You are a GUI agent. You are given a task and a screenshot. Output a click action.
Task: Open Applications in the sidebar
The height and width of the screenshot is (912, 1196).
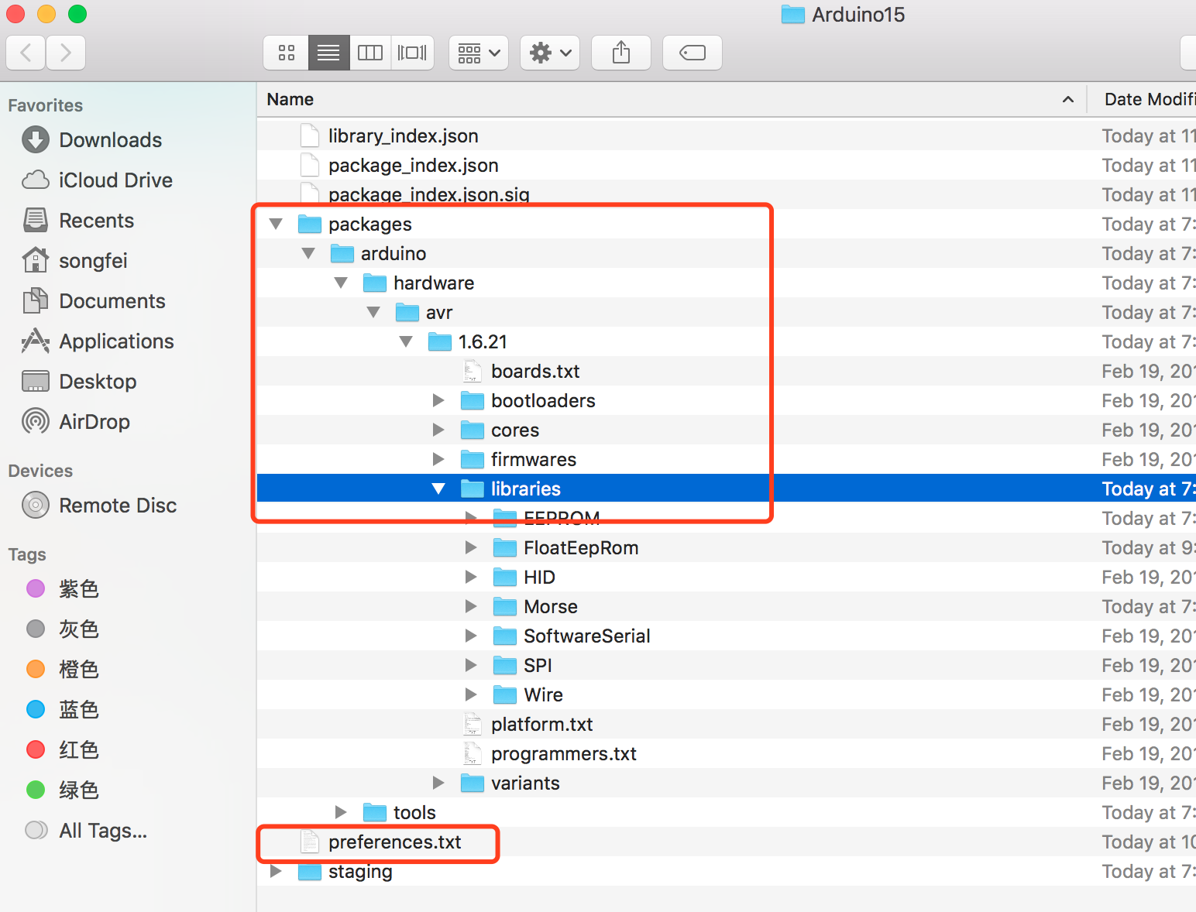click(x=116, y=341)
